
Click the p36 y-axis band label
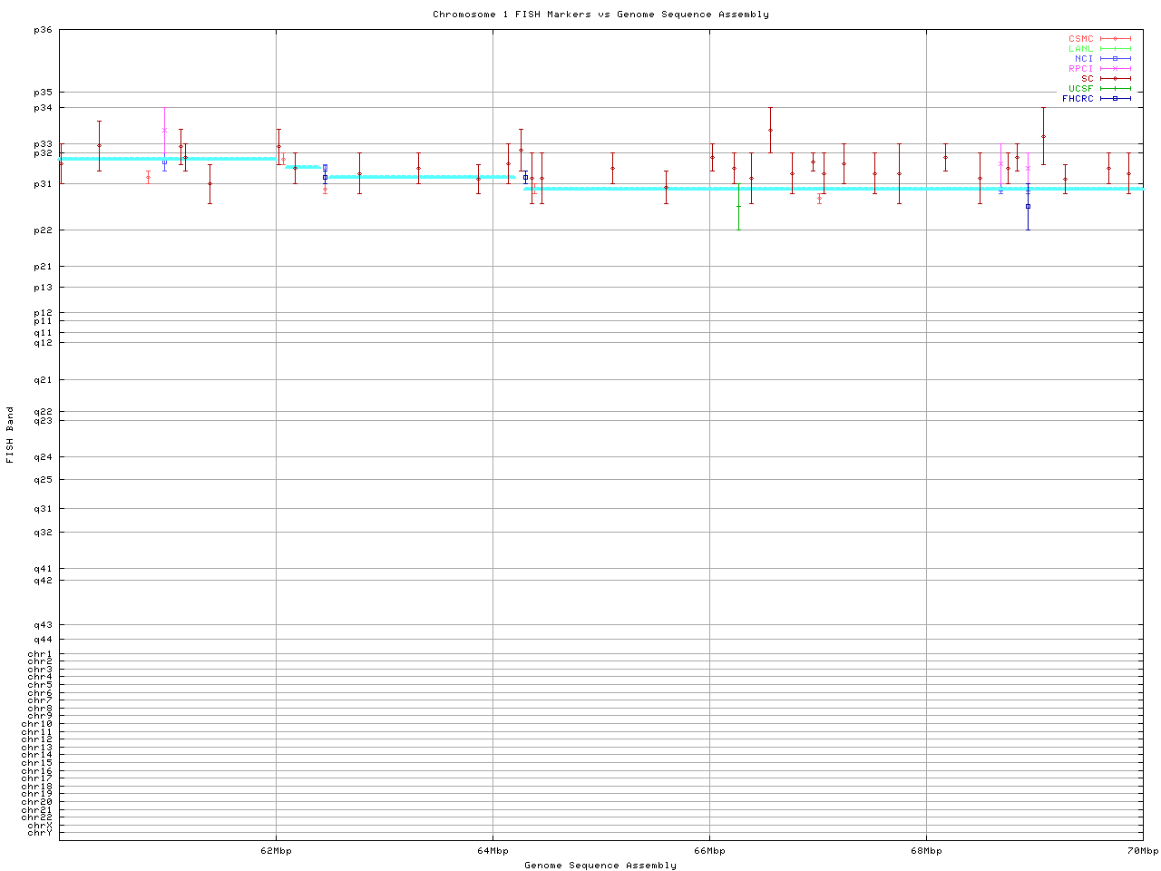click(44, 30)
